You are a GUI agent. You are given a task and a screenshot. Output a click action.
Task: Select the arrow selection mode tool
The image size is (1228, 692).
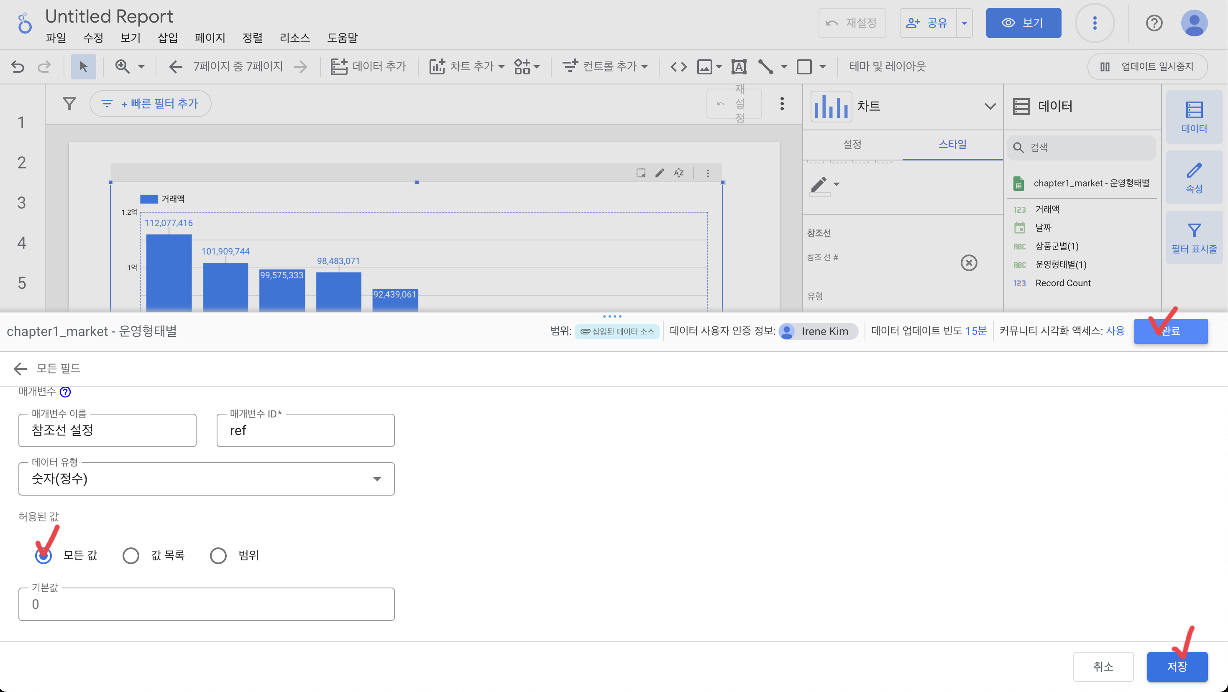[x=83, y=67]
